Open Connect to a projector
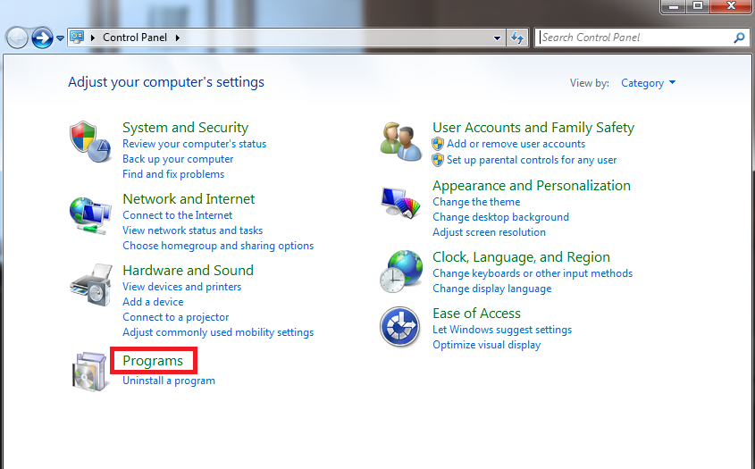 176,317
